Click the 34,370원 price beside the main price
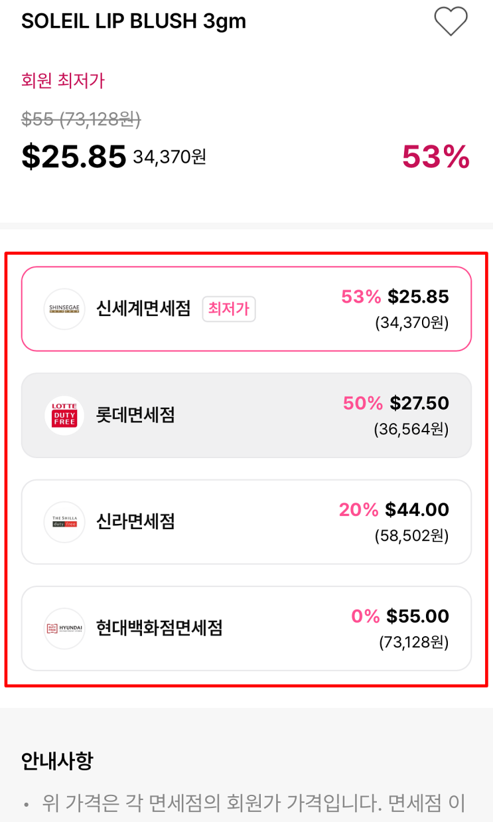 pos(169,157)
